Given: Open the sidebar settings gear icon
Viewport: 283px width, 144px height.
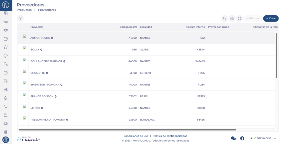Looking at the screenshot, I should pyautogui.click(x=6, y=55).
